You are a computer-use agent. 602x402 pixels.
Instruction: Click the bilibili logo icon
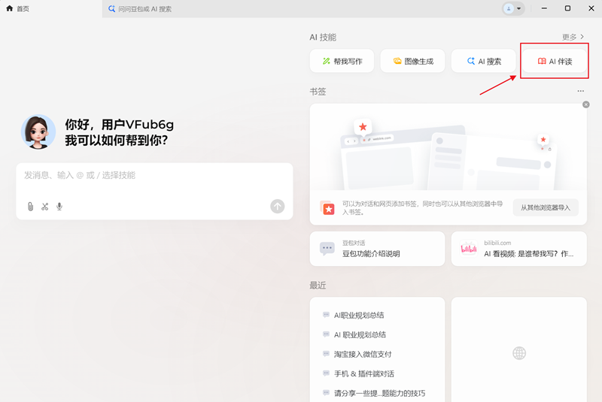468,249
